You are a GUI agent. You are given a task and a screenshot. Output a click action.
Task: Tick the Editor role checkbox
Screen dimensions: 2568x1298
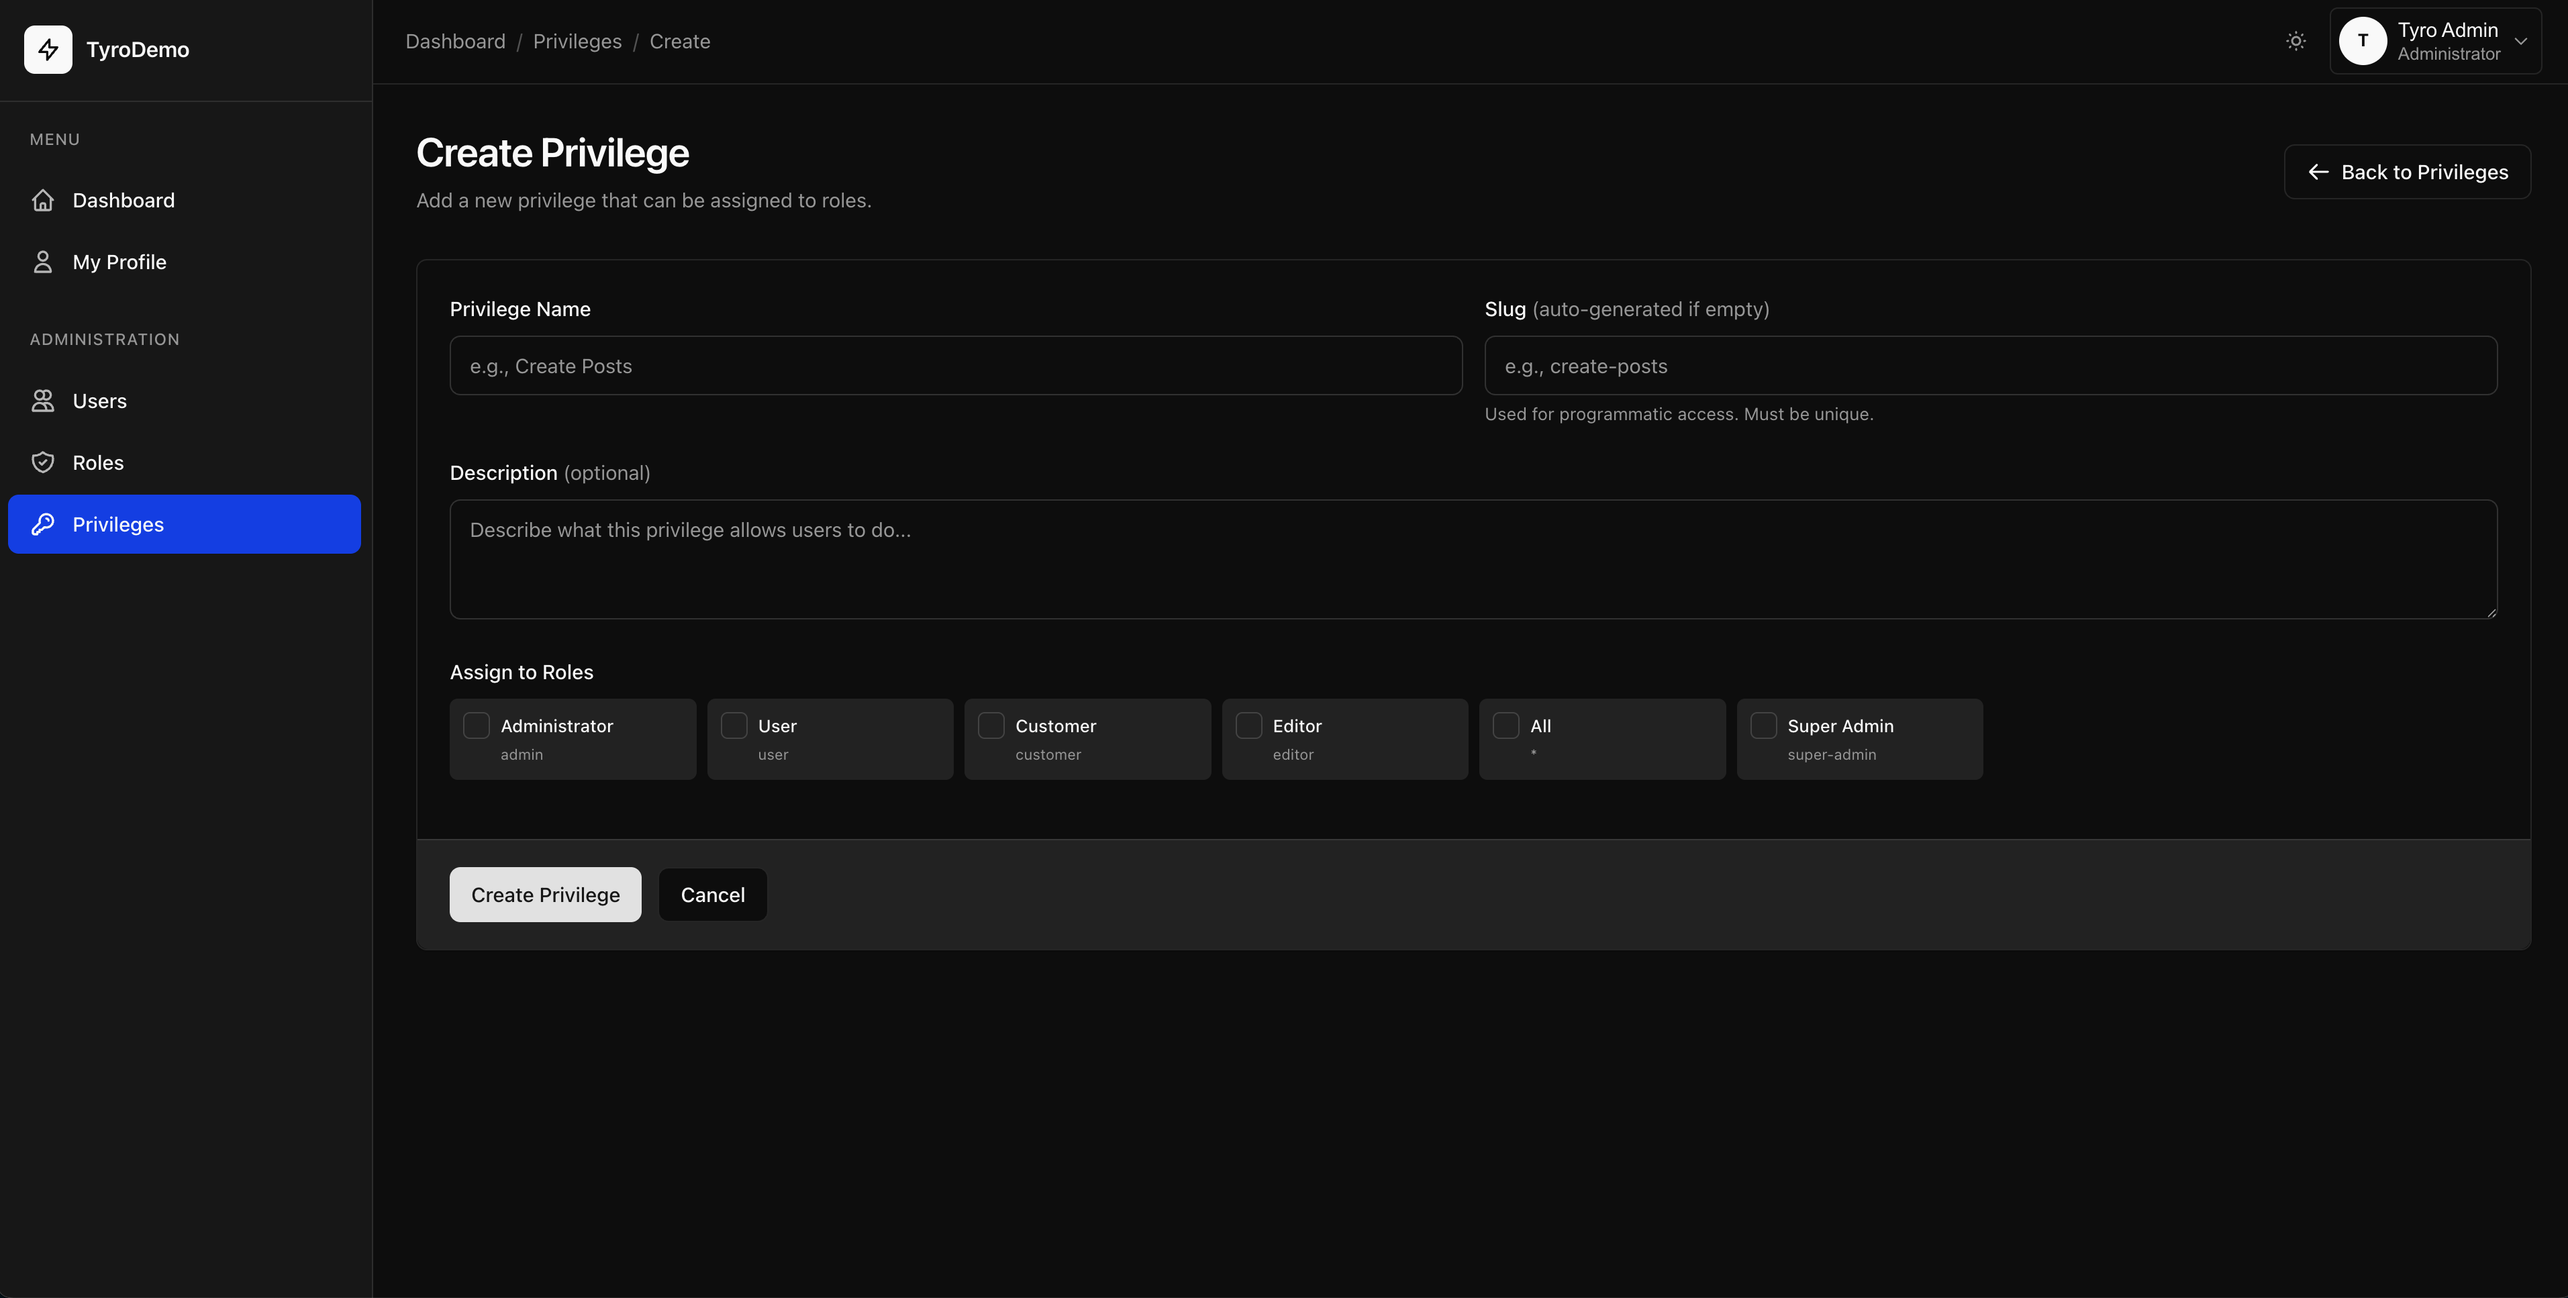1248,726
